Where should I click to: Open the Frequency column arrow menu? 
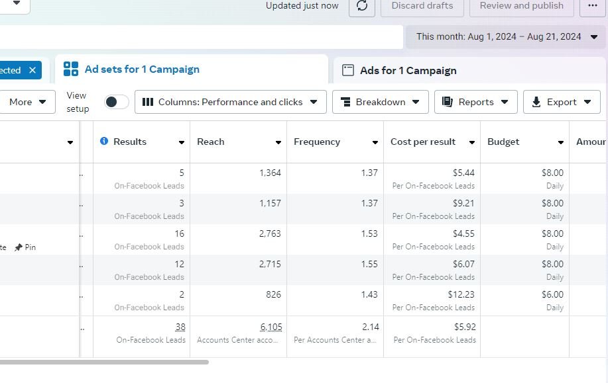(x=375, y=142)
